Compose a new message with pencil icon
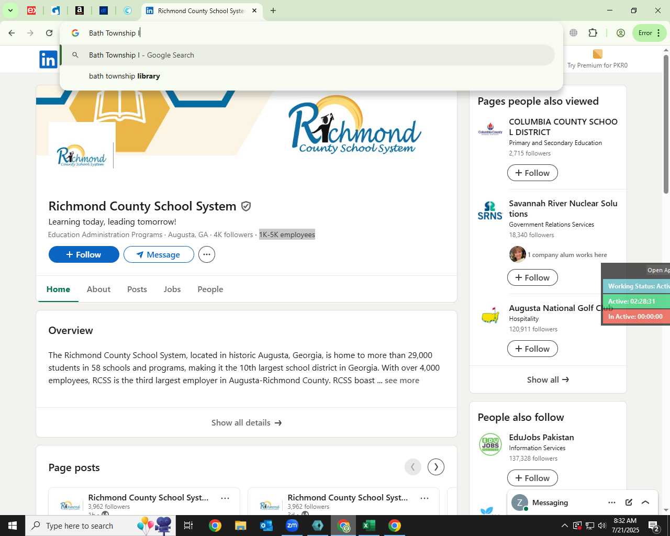This screenshot has height=536, width=670. click(x=629, y=502)
